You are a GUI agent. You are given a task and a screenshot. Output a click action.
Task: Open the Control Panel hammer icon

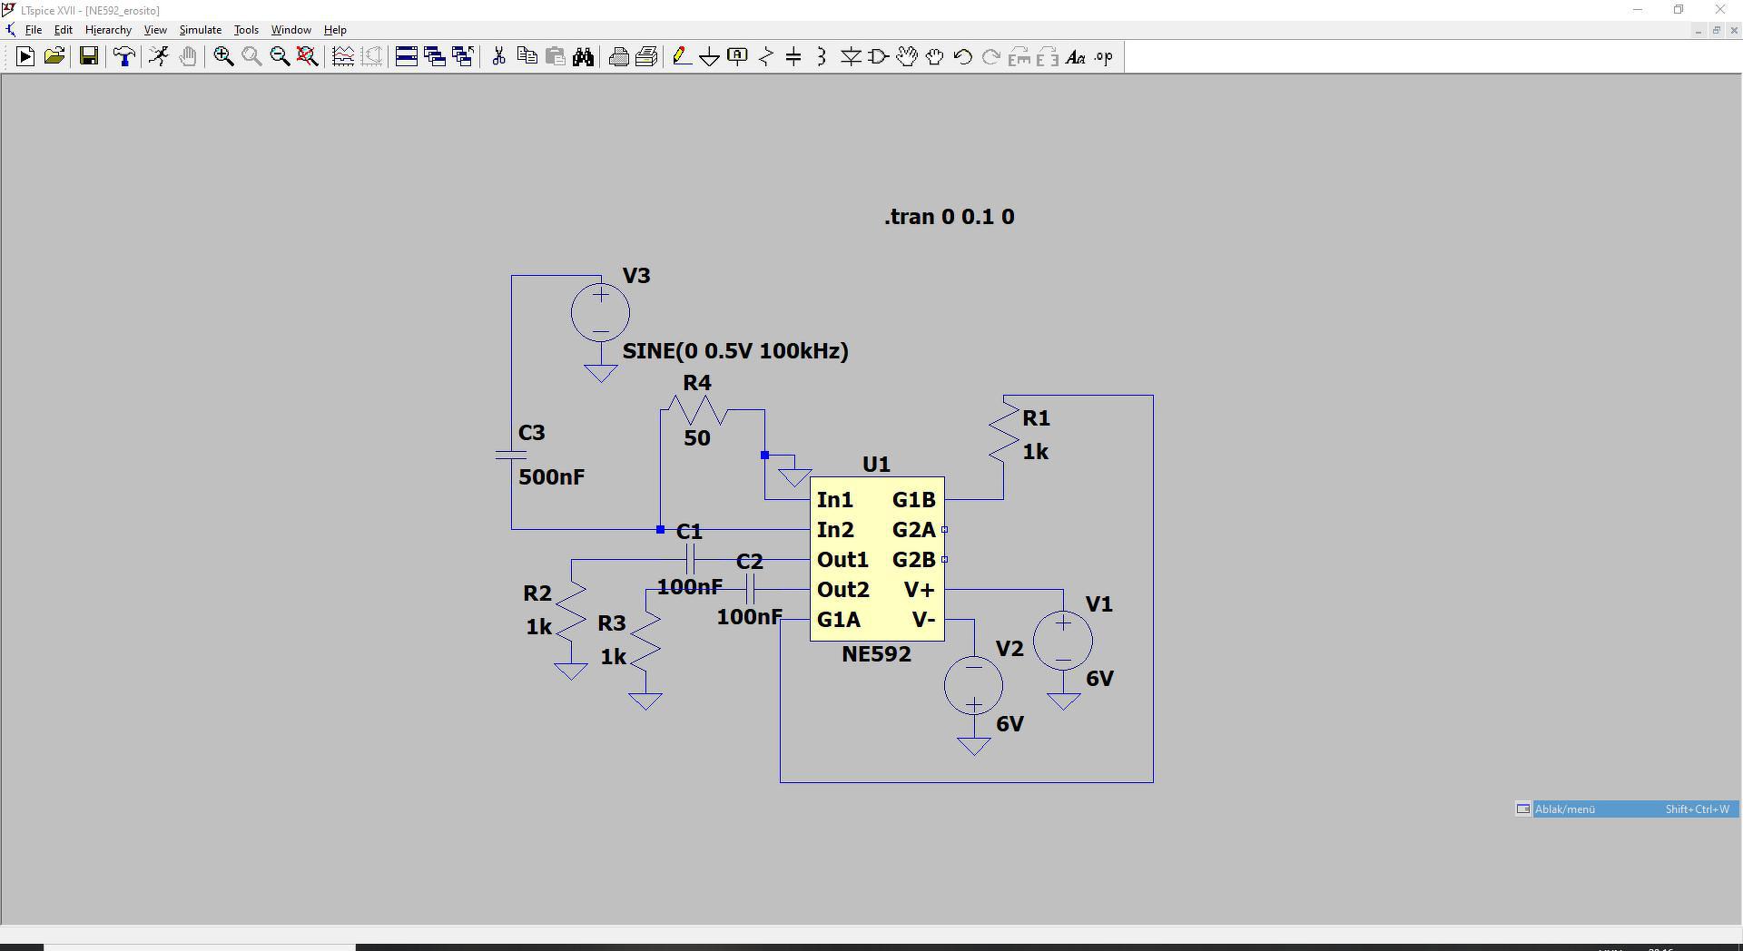click(124, 57)
